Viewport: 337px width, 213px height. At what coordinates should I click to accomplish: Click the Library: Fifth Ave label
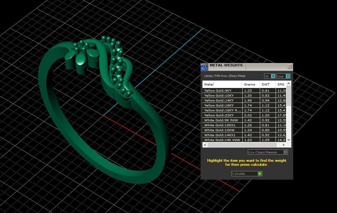(x=225, y=76)
